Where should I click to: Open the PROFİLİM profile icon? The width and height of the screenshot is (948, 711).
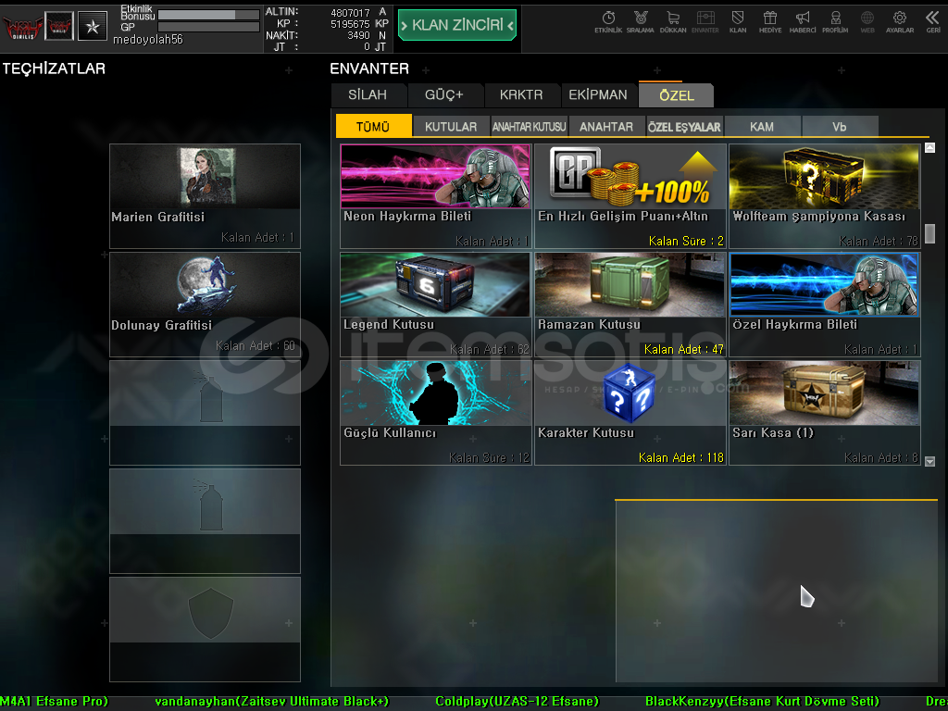point(835,22)
